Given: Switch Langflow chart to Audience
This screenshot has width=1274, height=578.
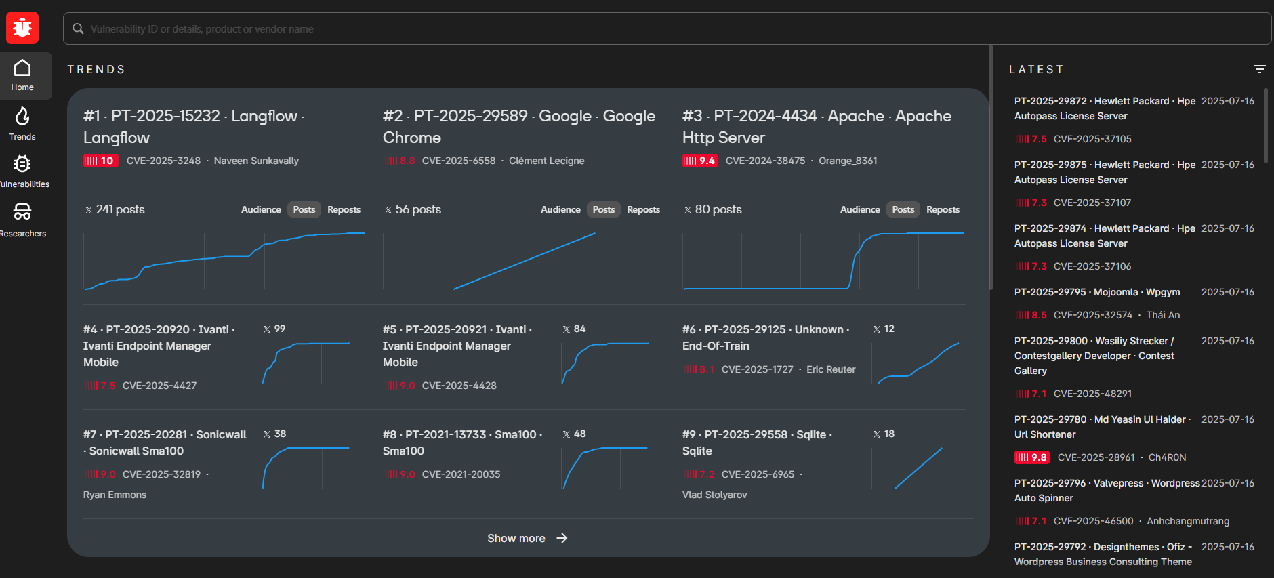Looking at the screenshot, I should tap(261, 210).
